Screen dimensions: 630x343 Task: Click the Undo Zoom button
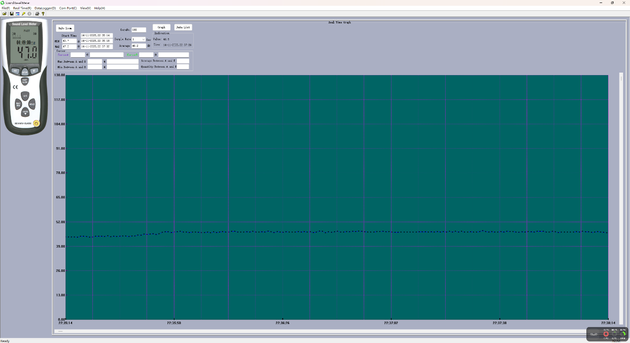tap(65, 28)
